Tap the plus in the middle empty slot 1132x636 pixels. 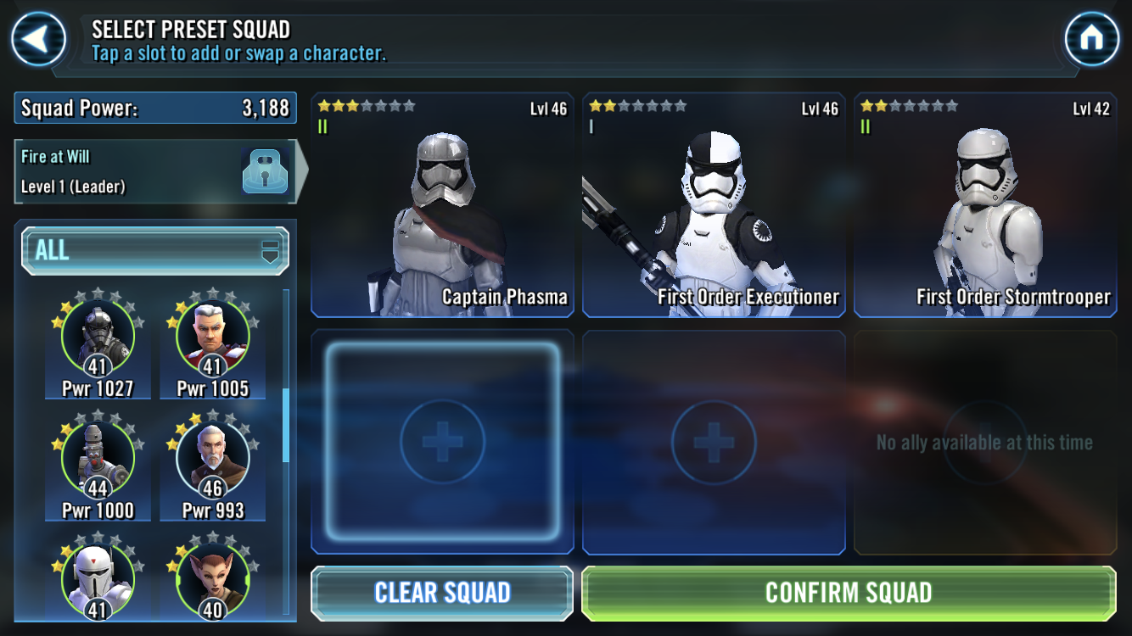coord(714,442)
